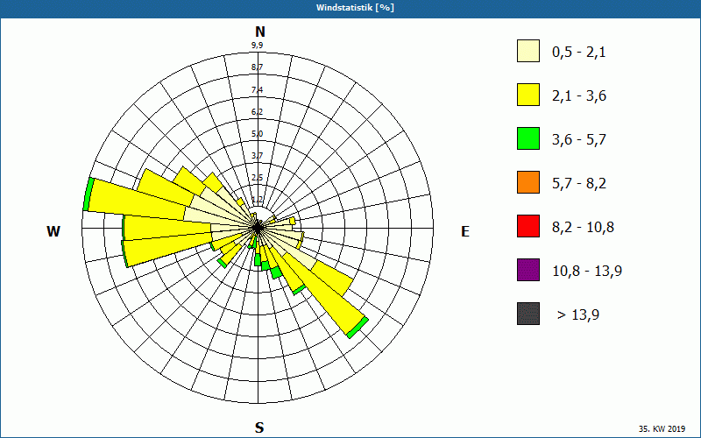The width and height of the screenshot is (701, 438).
Task: Click the '8,2 - 10,8' legend label
Action: 583,228
